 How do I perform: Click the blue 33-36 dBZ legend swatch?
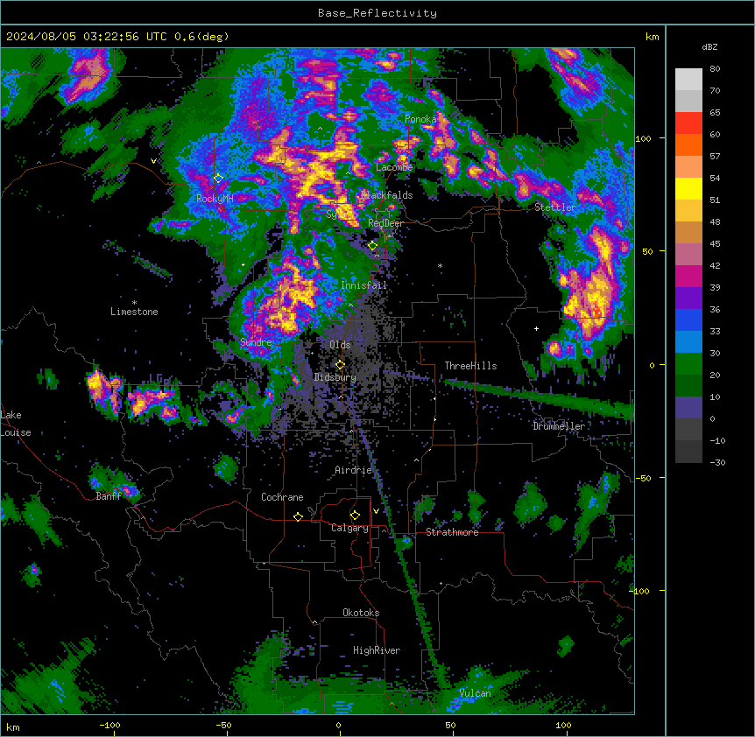tap(688, 319)
